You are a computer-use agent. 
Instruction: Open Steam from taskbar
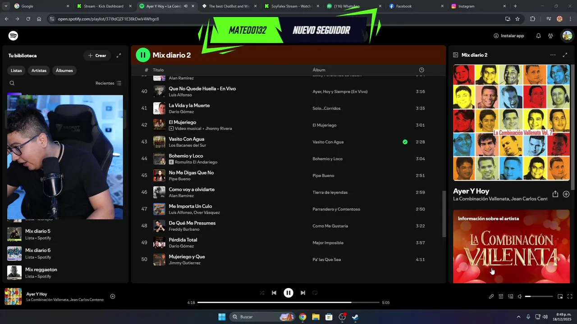355,317
